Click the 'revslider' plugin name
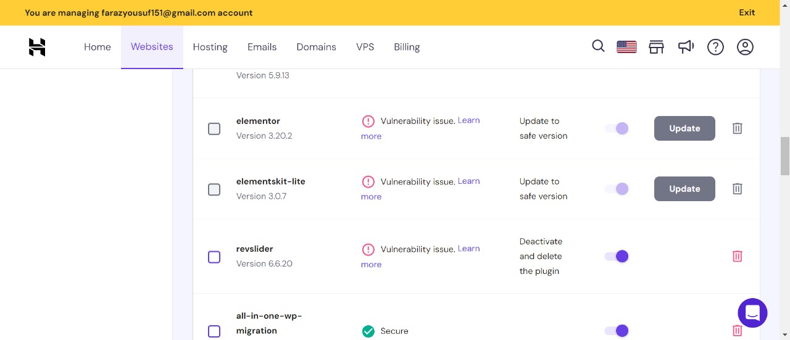Screen dimensions: 790x340 (254, 249)
